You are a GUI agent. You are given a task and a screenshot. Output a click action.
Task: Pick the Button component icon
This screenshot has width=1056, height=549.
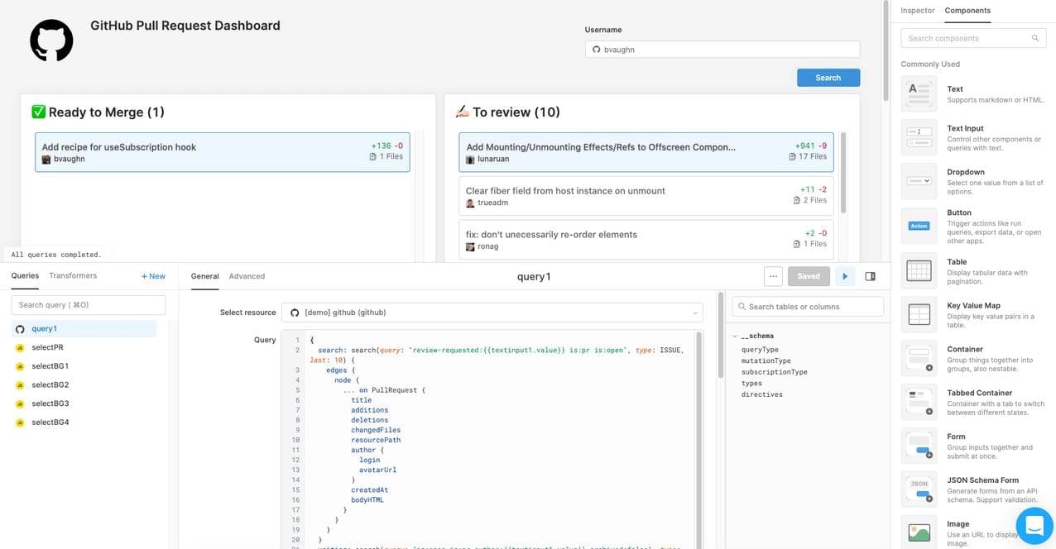pyautogui.click(x=919, y=226)
